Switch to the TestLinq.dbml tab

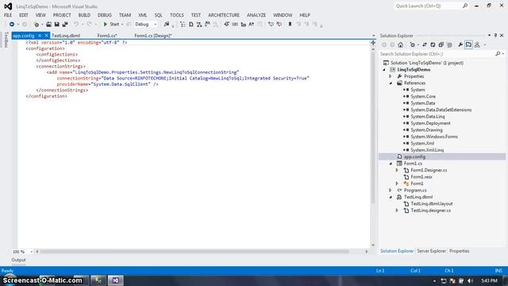pos(66,36)
